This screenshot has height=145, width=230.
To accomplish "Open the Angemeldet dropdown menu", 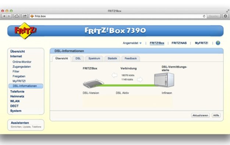I will point(132,43).
